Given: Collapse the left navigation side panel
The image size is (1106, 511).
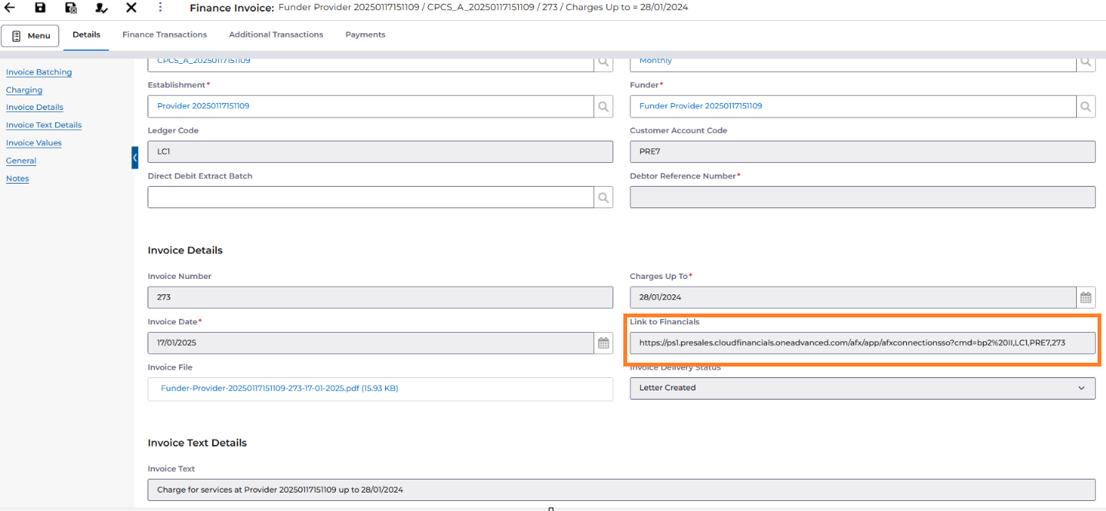Looking at the screenshot, I should [135, 158].
